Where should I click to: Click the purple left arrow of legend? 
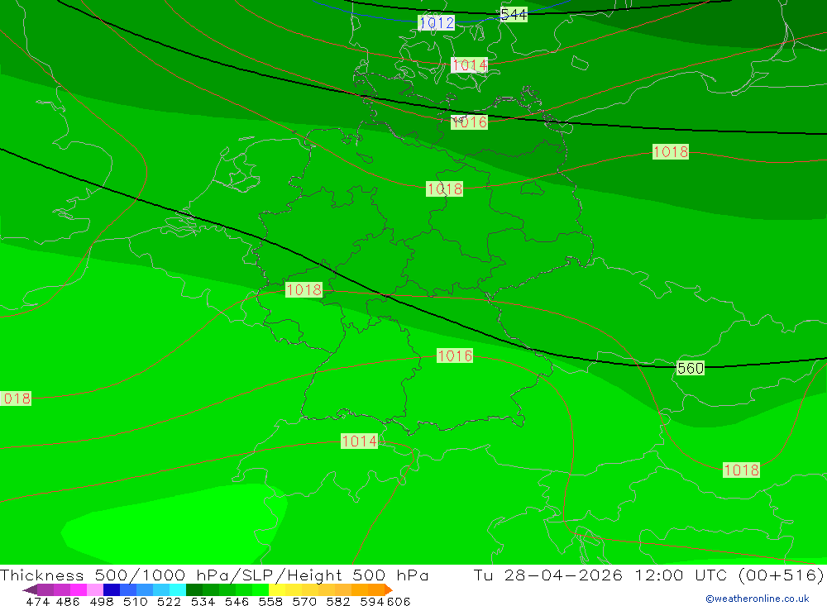click(x=30, y=589)
